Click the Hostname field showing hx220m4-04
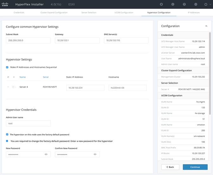The height and width of the screenshot is (175, 213). 127,88
